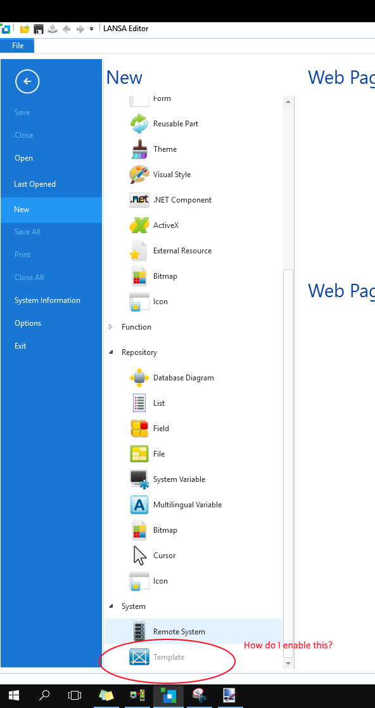
Task: Open the File tab
Action: click(x=18, y=46)
